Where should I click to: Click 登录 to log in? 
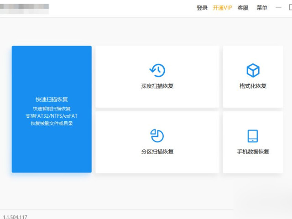202,8
